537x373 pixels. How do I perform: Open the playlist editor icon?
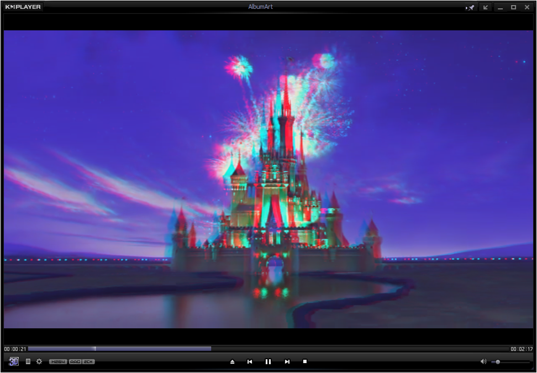(x=28, y=361)
